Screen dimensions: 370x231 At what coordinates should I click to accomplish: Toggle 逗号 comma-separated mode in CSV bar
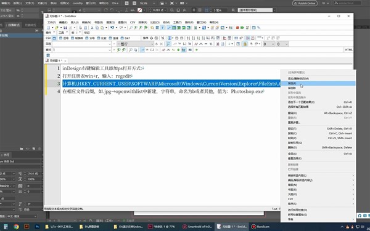[64, 38]
